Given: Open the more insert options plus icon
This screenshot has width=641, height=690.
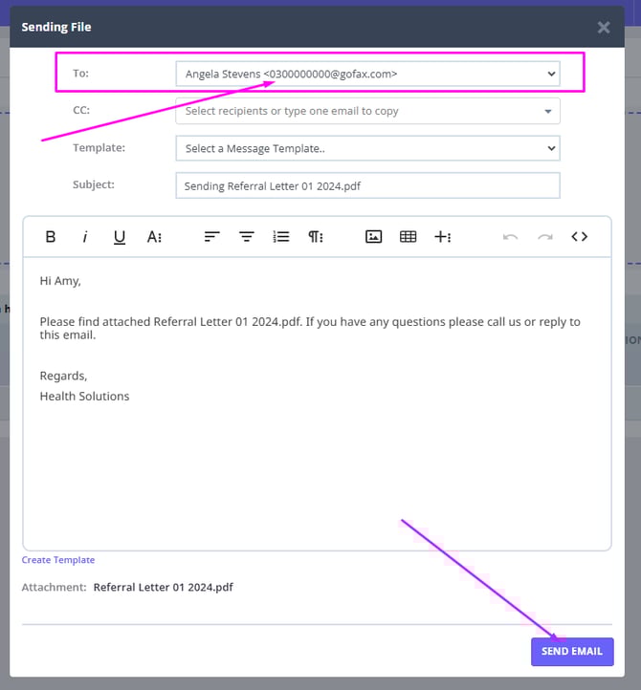Looking at the screenshot, I should coord(443,237).
